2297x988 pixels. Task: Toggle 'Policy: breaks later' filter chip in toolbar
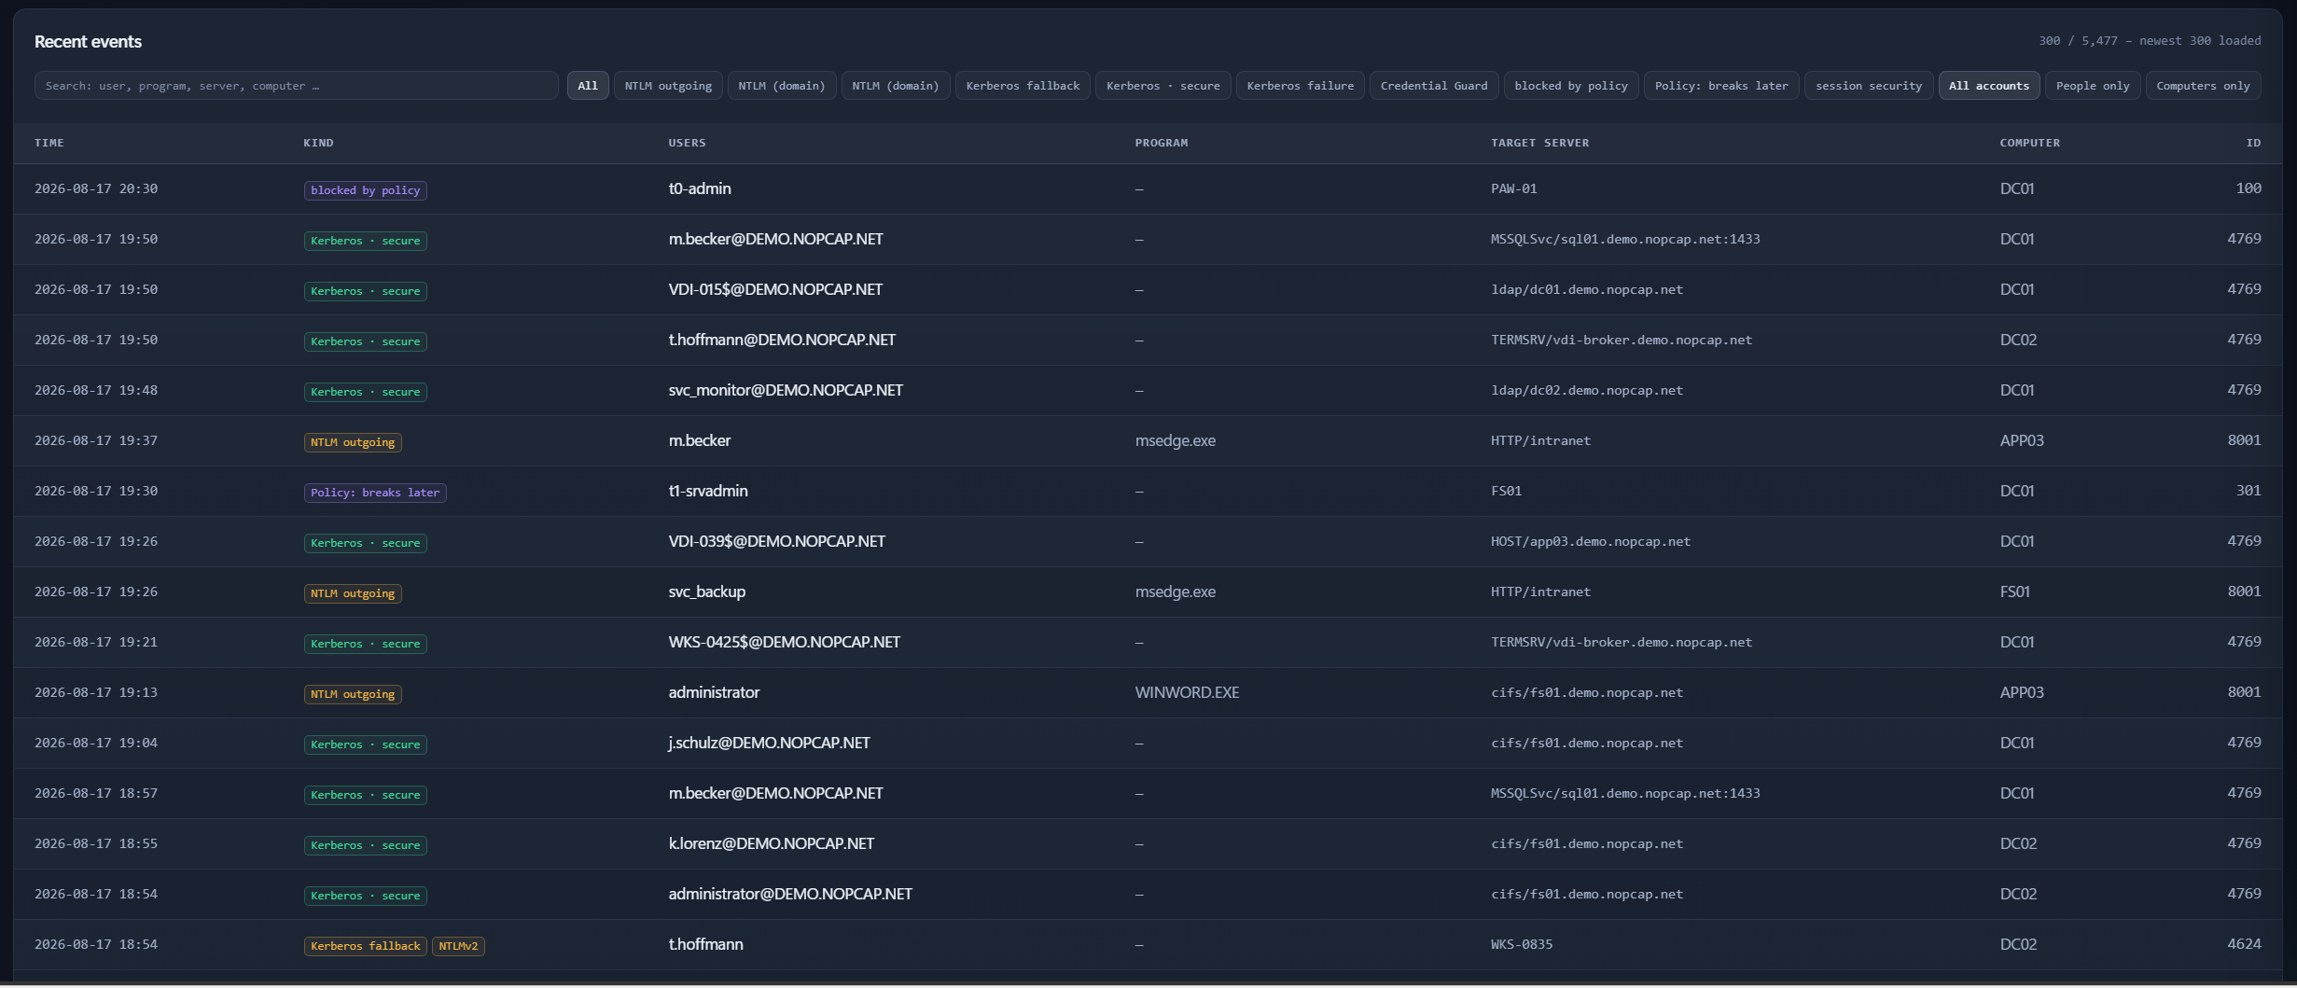click(x=1721, y=86)
